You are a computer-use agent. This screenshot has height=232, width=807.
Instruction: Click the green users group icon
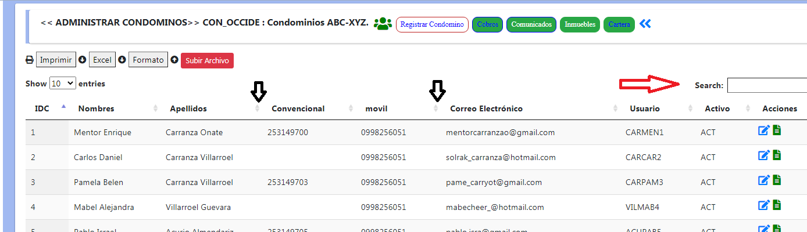(x=383, y=24)
